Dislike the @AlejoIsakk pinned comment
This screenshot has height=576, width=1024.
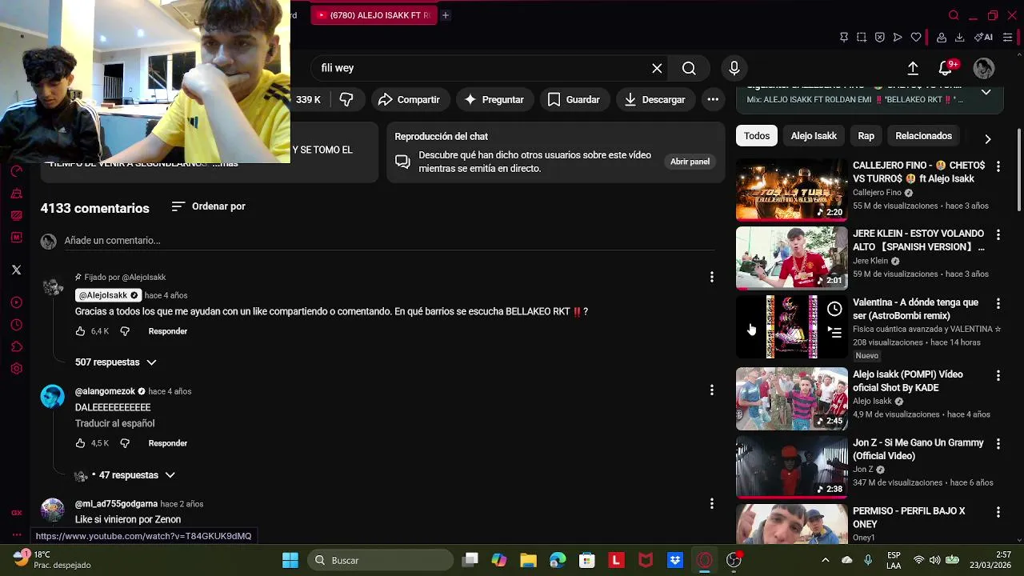click(x=125, y=331)
